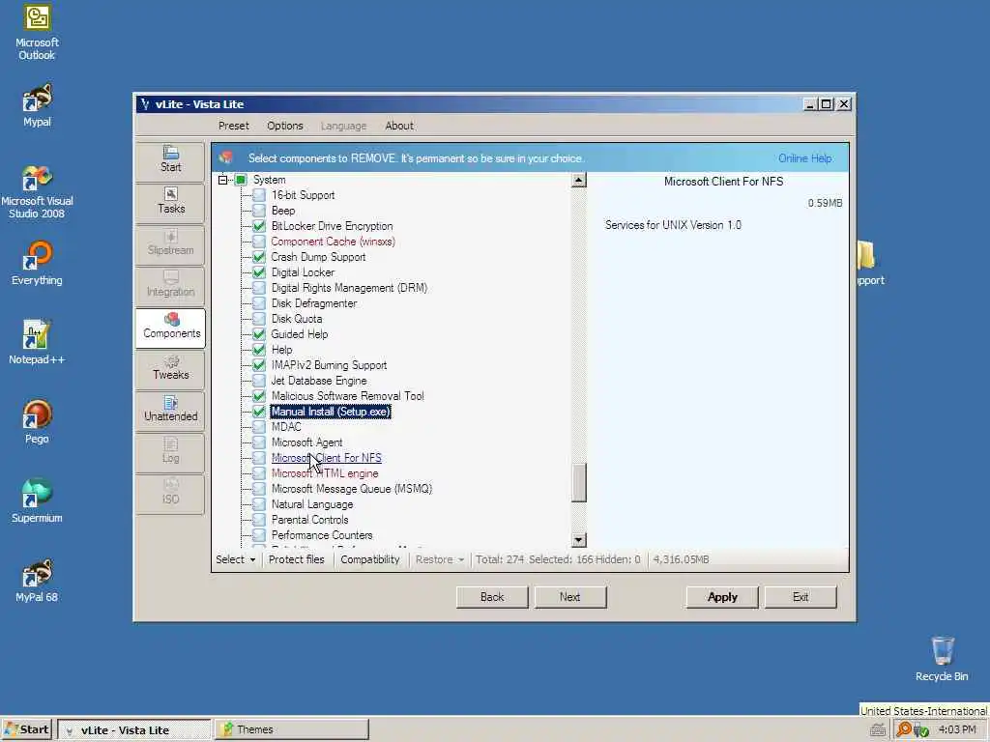
Task: Uncheck Malicious Software Removal Tool
Action: click(259, 396)
